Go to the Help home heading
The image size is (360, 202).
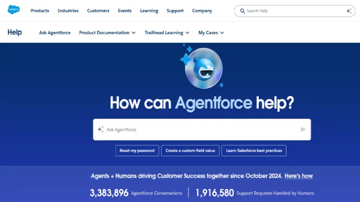15,32
